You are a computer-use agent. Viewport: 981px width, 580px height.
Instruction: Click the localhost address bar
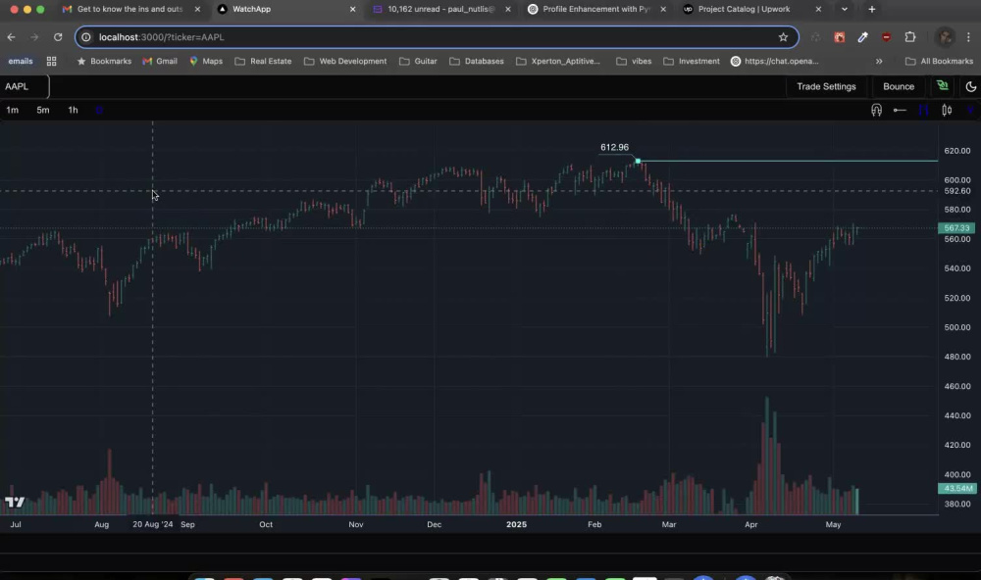[437, 37]
